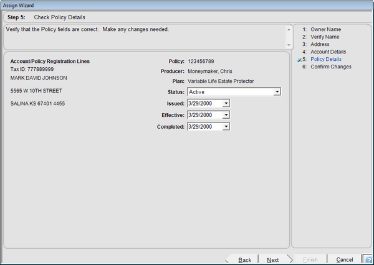Click inside the Completed date field
Viewport: 374px width, 265px height.
pyautogui.click(x=204, y=127)
